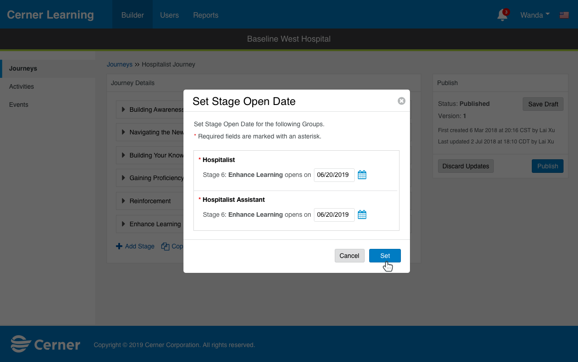
Task: Switch to the Builder tab
Action: pyautogui.click(x=133, y=15)
